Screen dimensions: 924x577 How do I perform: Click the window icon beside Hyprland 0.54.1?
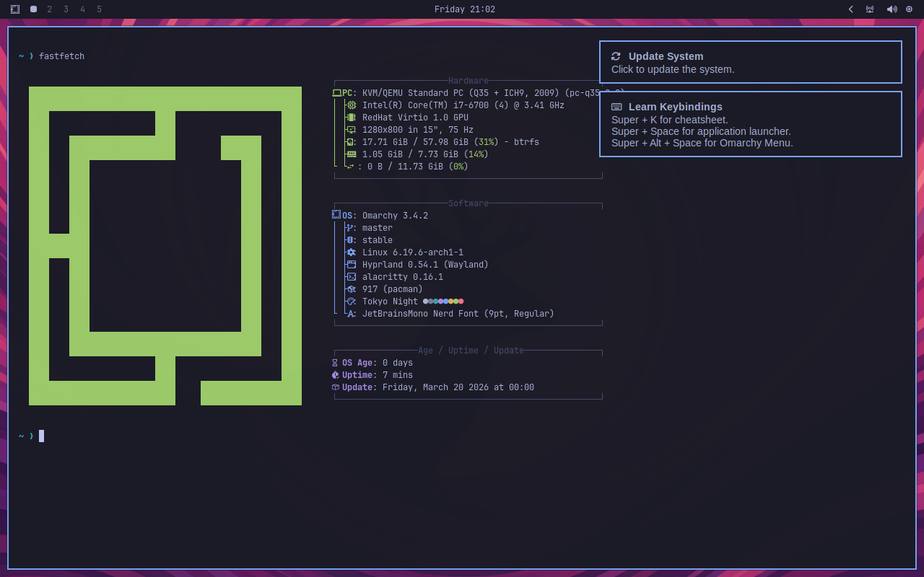pos(351,264)
